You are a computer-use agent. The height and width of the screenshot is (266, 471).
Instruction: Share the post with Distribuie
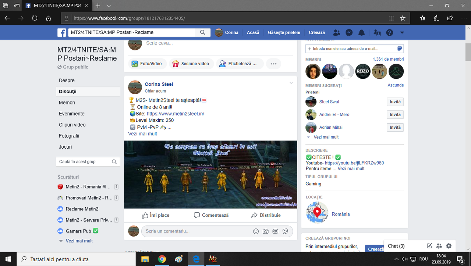266,215
